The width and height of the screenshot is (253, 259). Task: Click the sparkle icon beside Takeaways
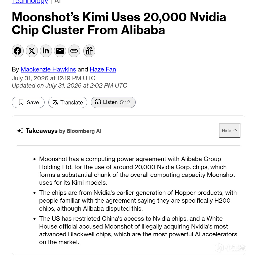click(x=20, y=131)
